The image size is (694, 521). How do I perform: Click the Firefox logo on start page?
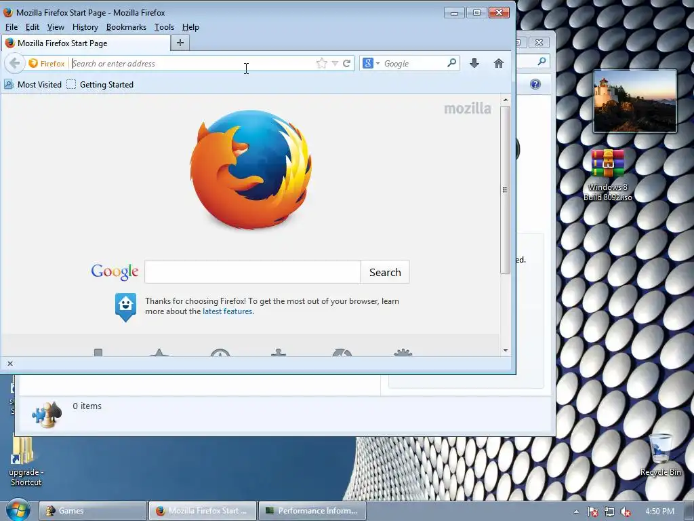click(x=251, y=169)
